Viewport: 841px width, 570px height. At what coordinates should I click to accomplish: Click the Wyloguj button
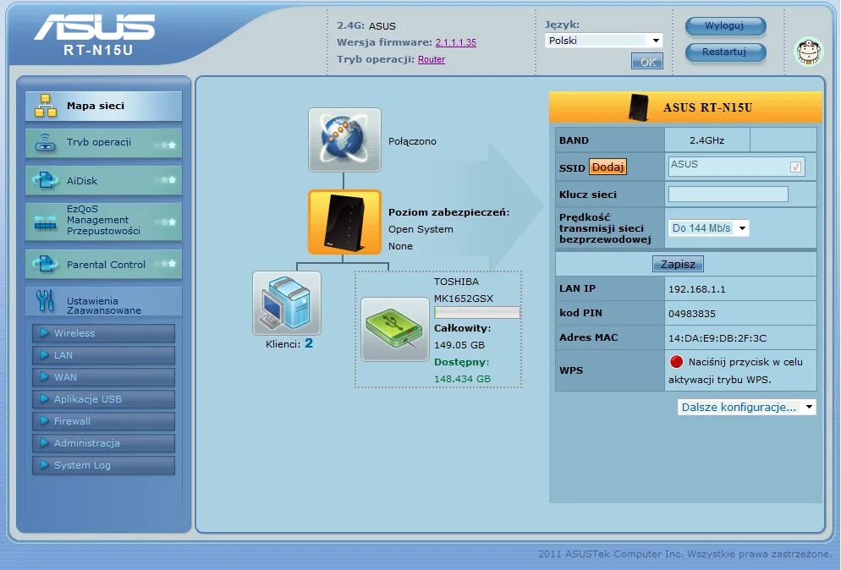[726, 25]
